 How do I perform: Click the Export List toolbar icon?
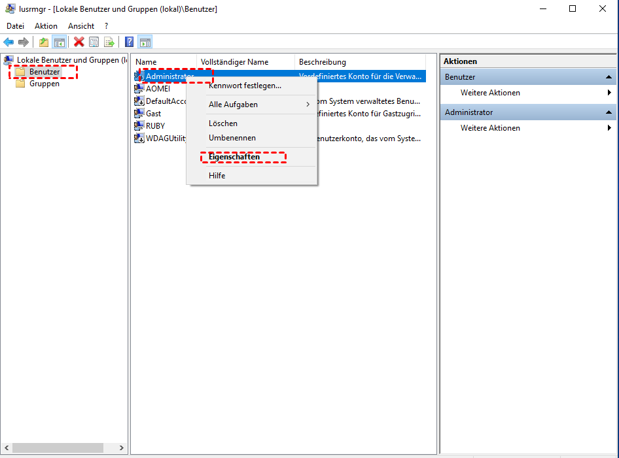109,42
